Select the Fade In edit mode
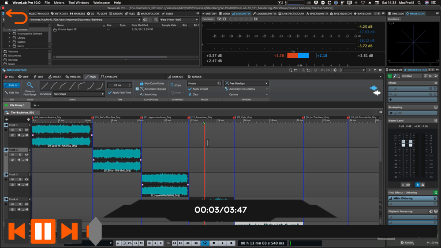Image resolution: width=441 pixels, height=248 pixels. (x=12, y=85)
